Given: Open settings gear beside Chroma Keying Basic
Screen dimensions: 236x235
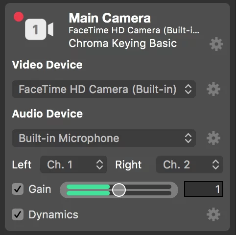Looking at the screenshot, I should pyautogui.click(x=216, y=44).
